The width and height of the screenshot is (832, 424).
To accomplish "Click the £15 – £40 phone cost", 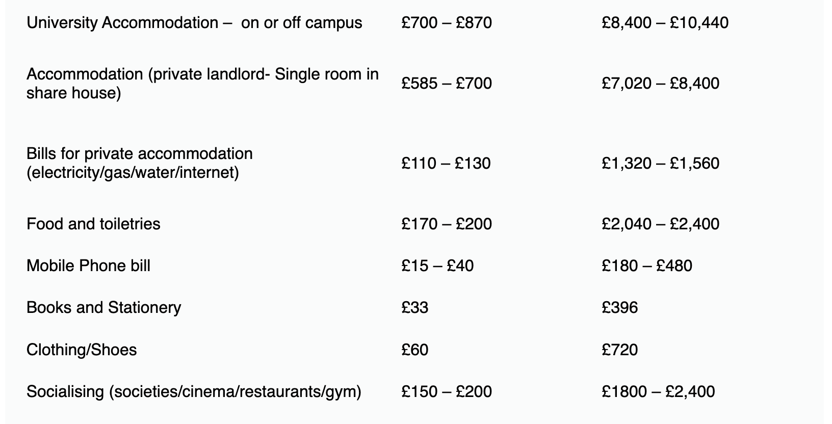I will pos(437,266).
